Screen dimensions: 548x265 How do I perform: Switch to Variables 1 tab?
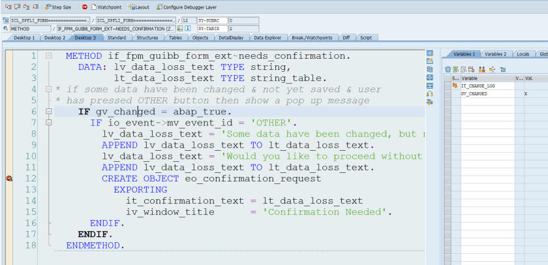464,54
